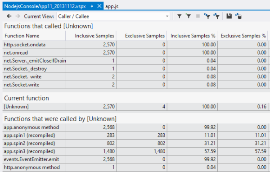The width and height of the screenshot is (270, 172).
Task: Click the export report data icon
Action: (238, 16)
